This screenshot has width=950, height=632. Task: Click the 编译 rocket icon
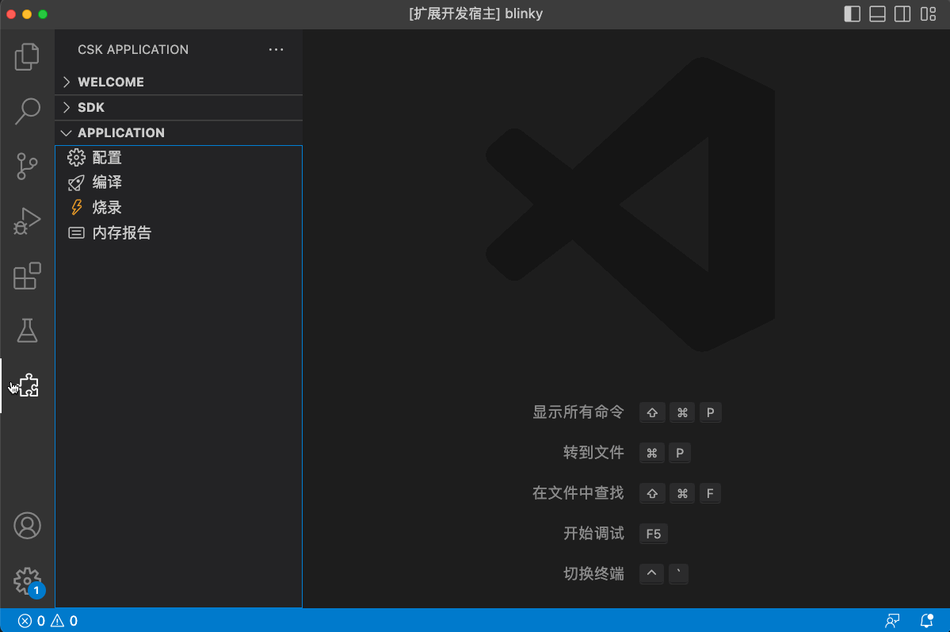(76, 182)
